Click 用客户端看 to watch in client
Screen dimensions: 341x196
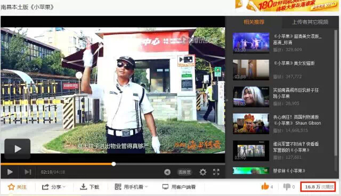pos(179,187)
